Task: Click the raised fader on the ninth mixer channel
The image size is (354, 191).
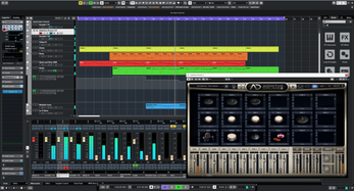Action: pos(134,142)
